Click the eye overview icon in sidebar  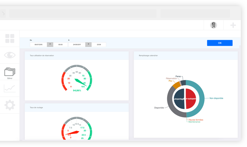click(x=10, y=55)
